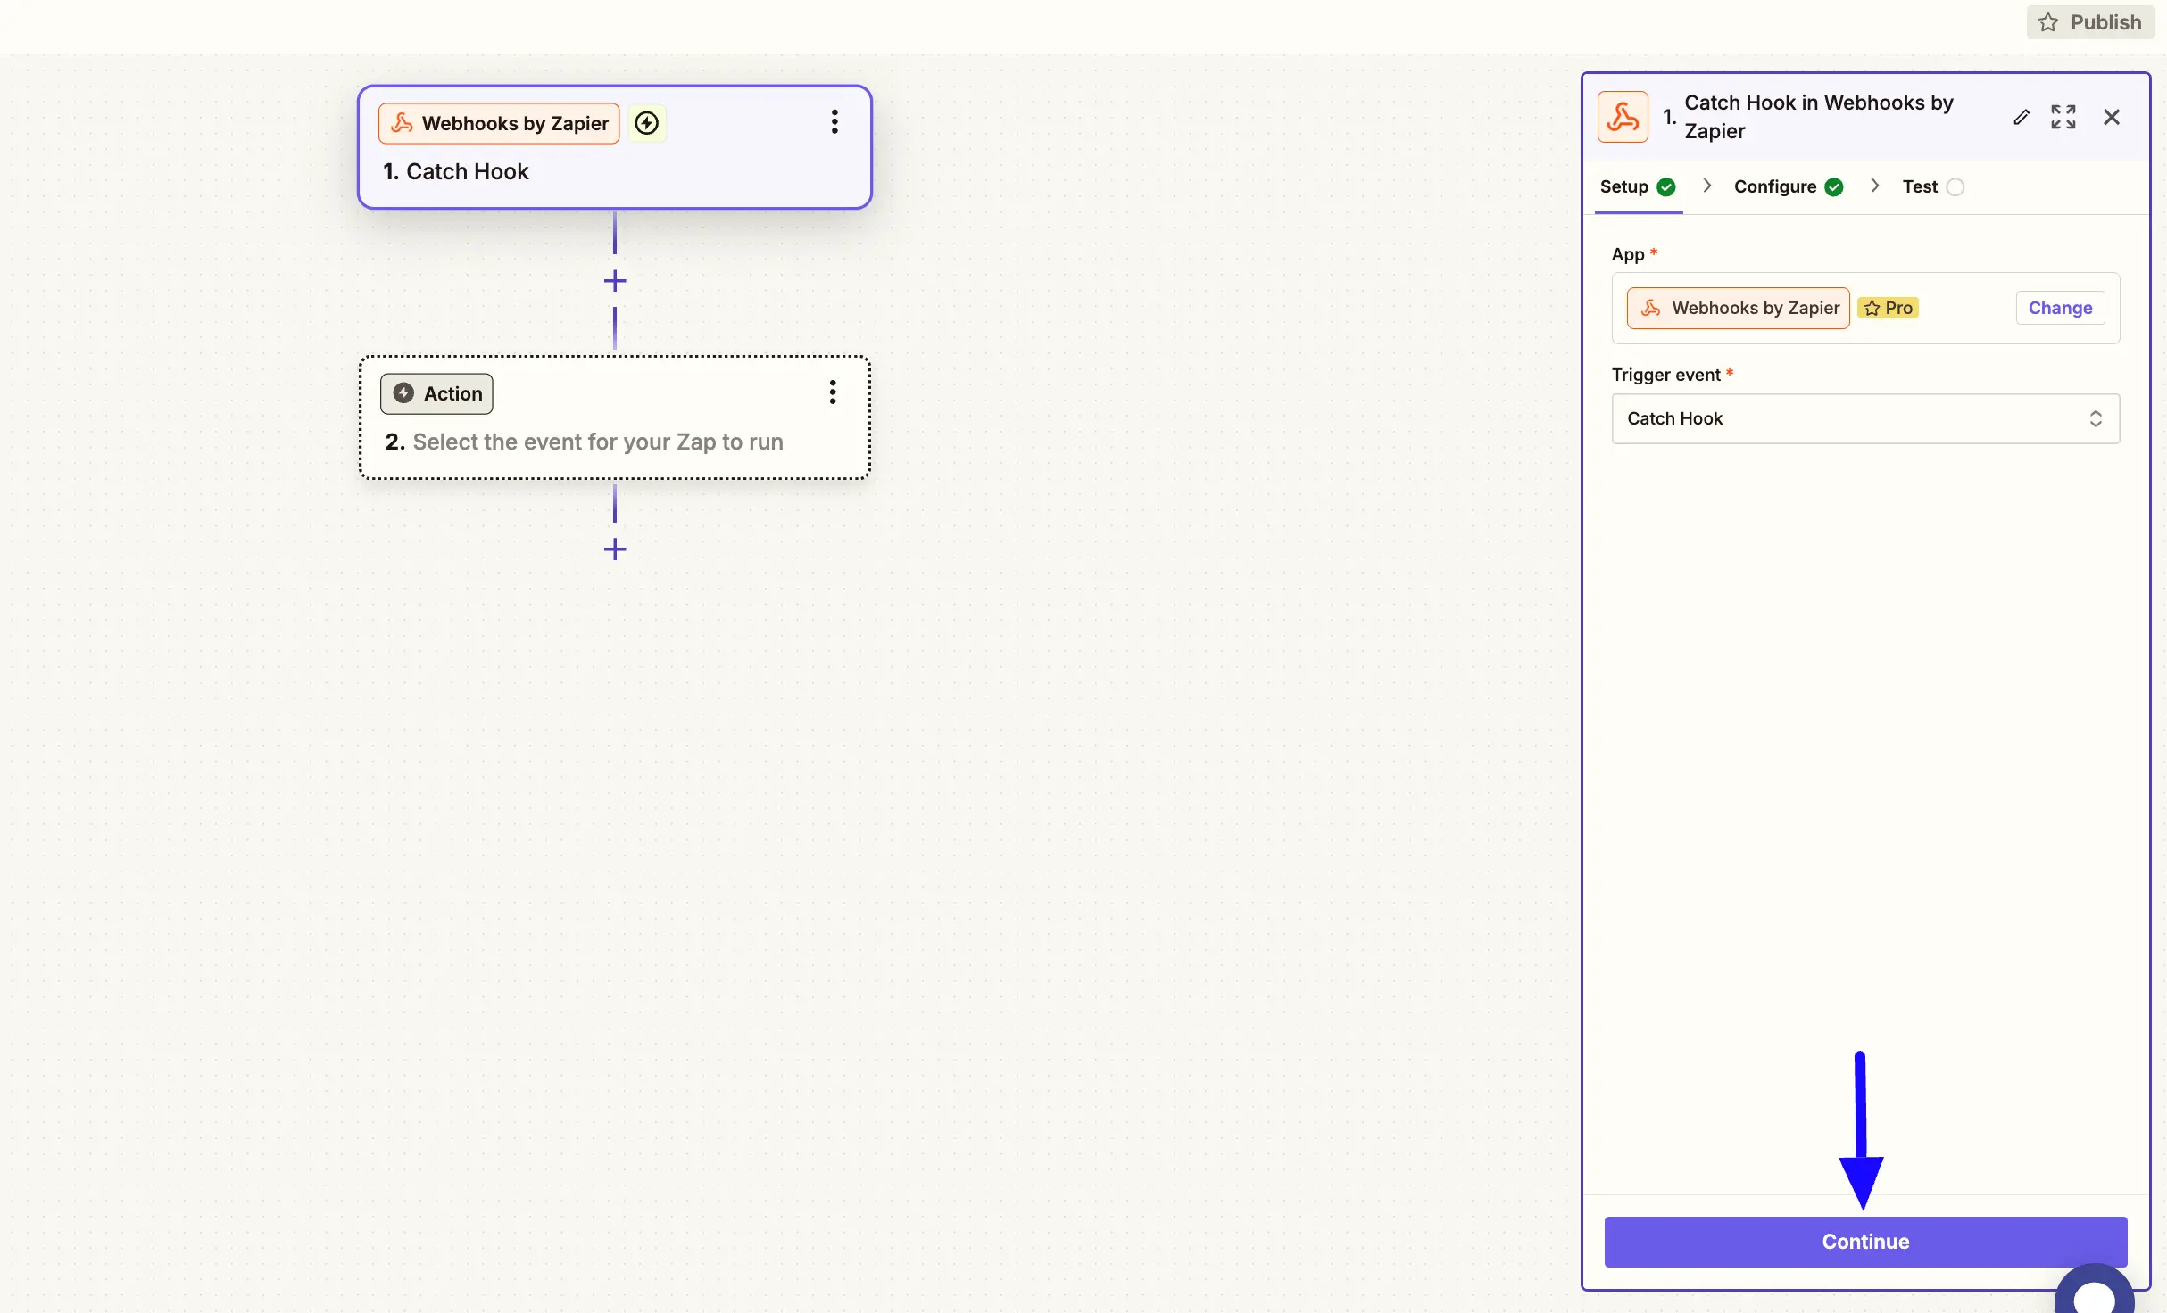Open Action step three-dot menu
The height and width of the screenshot is (1313, 2167).
833,392
